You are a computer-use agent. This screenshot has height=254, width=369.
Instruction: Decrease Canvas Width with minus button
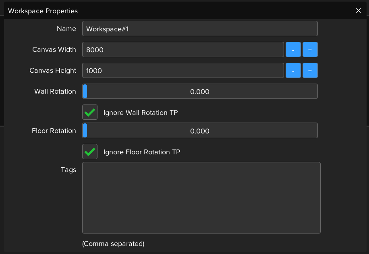(x=293, y=50)
